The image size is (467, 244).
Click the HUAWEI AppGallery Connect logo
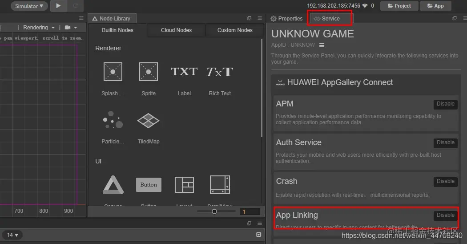click(x=280, y=83)
